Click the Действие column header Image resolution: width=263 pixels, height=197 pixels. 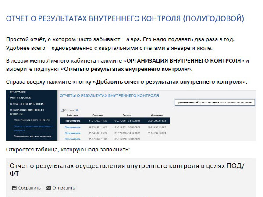[72, 115]
